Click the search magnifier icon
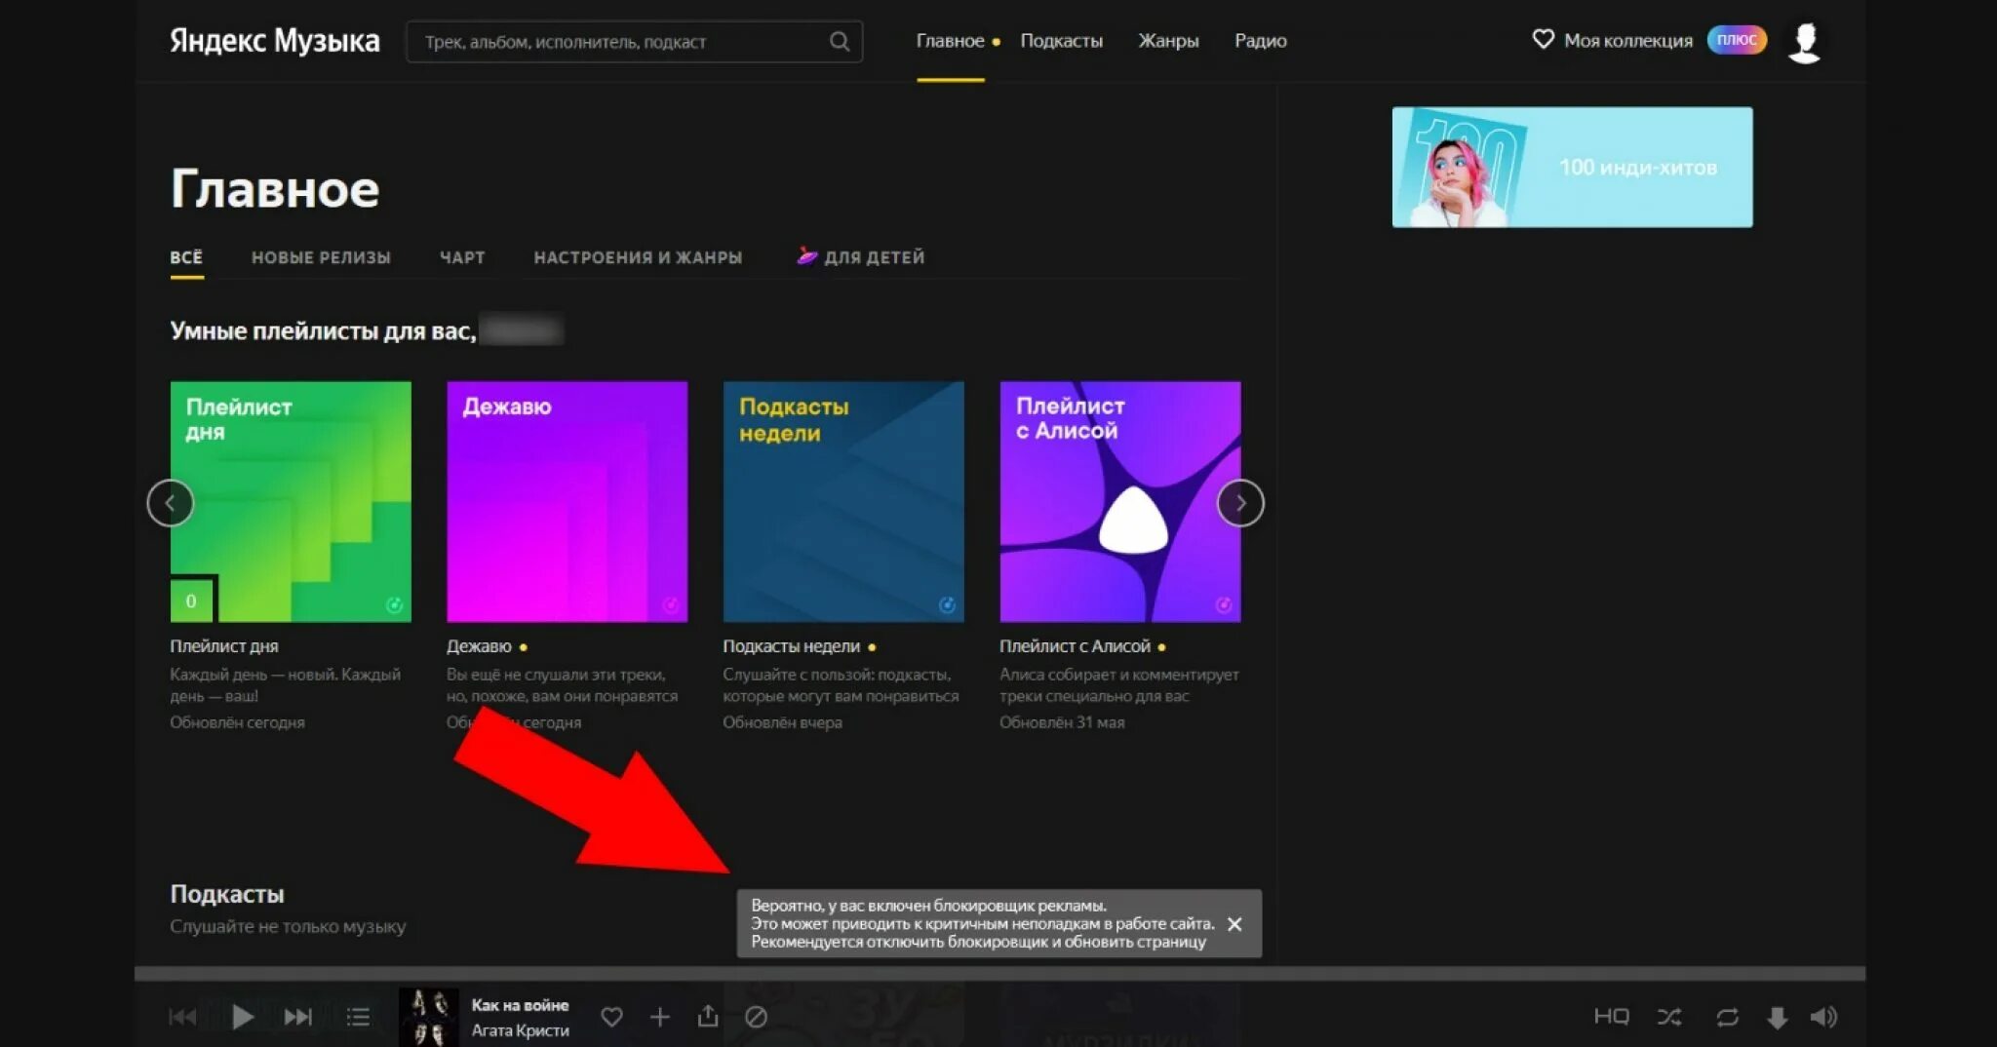The width and height of the screenshot is (1997, 1047). coord(839,41)
